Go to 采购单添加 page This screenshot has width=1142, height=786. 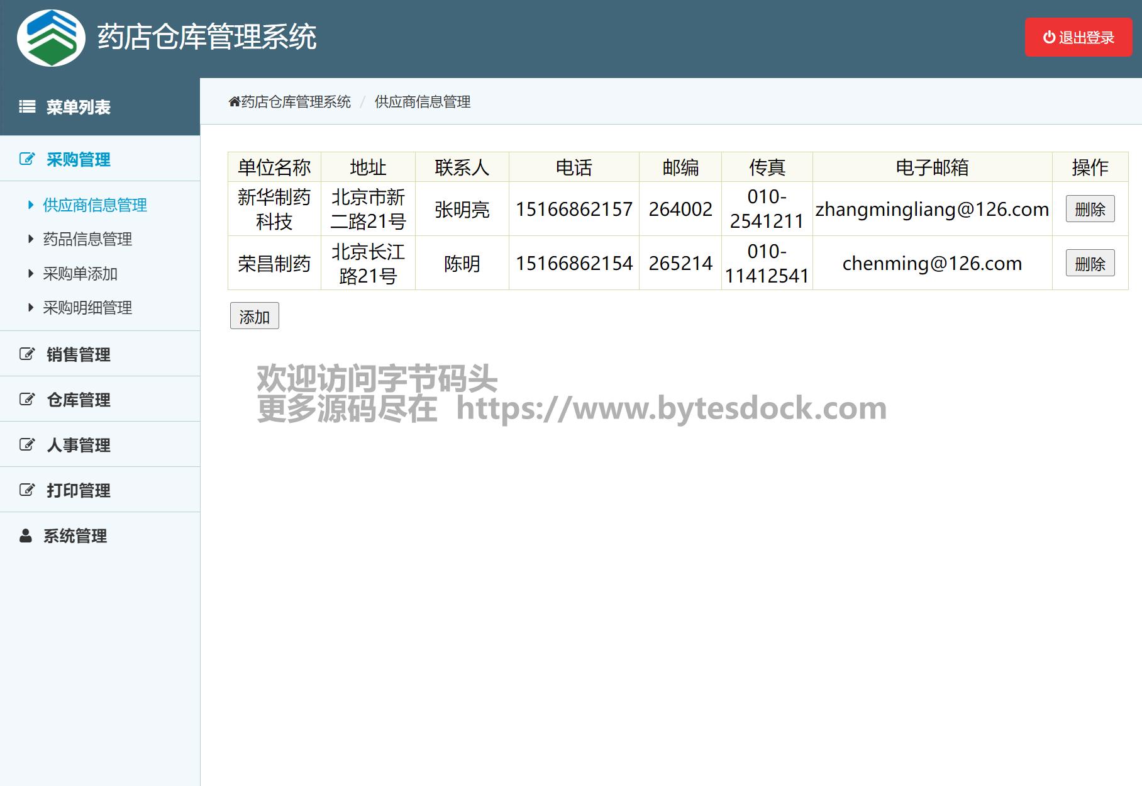(80, 274)
